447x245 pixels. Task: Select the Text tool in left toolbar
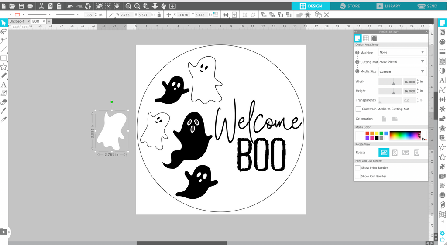[3, 85]
